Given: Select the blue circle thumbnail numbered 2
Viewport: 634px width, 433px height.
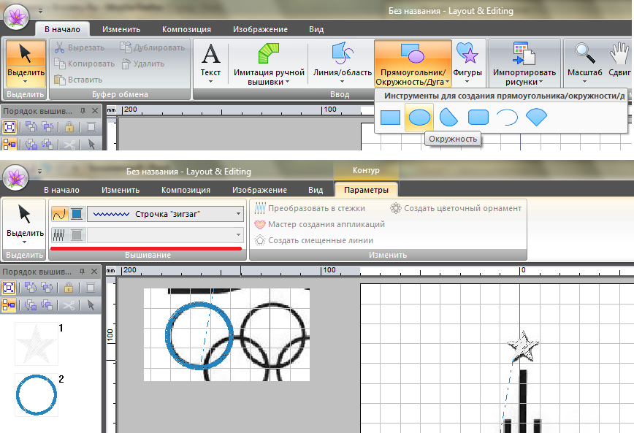Looking at the screenshot, I should (x=36, y=395).
